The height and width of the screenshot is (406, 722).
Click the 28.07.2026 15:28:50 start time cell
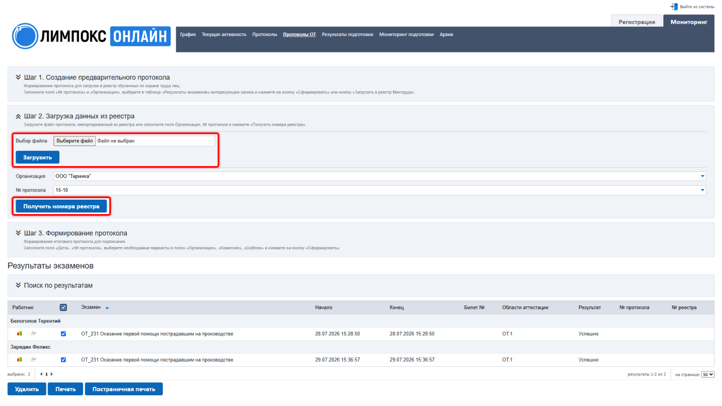[x=337, y=334]
